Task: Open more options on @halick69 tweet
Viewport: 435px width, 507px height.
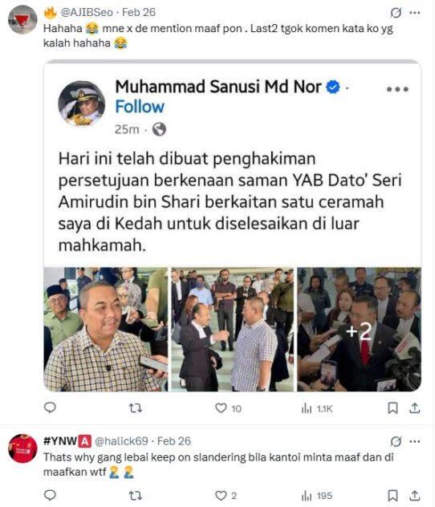Action: point(415,441)
